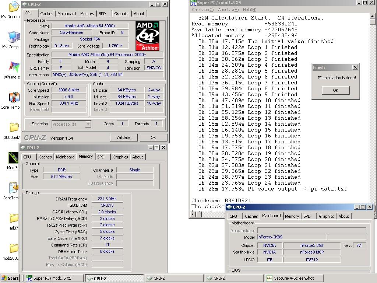
Task: Open the About menu in Super PI
Action: [x=228, y=10]
